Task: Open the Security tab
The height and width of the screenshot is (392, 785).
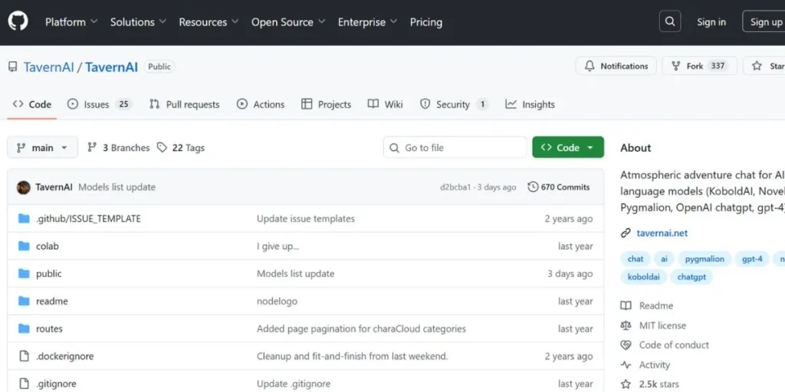Action: pyautogui.click(x=454, y=104)
